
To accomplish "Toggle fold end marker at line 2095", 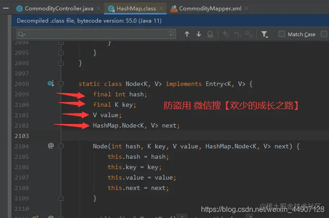I will [x=61, y=53].
